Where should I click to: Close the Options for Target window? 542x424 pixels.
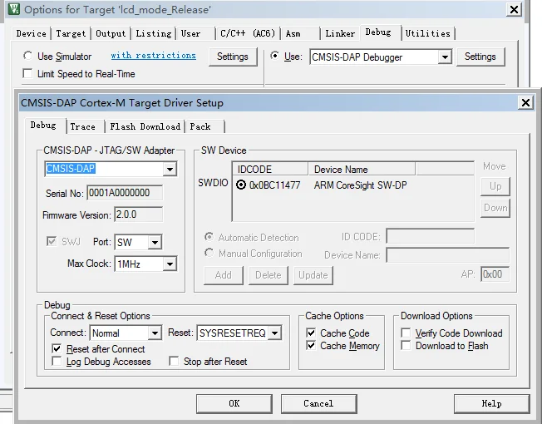[514, 9]
